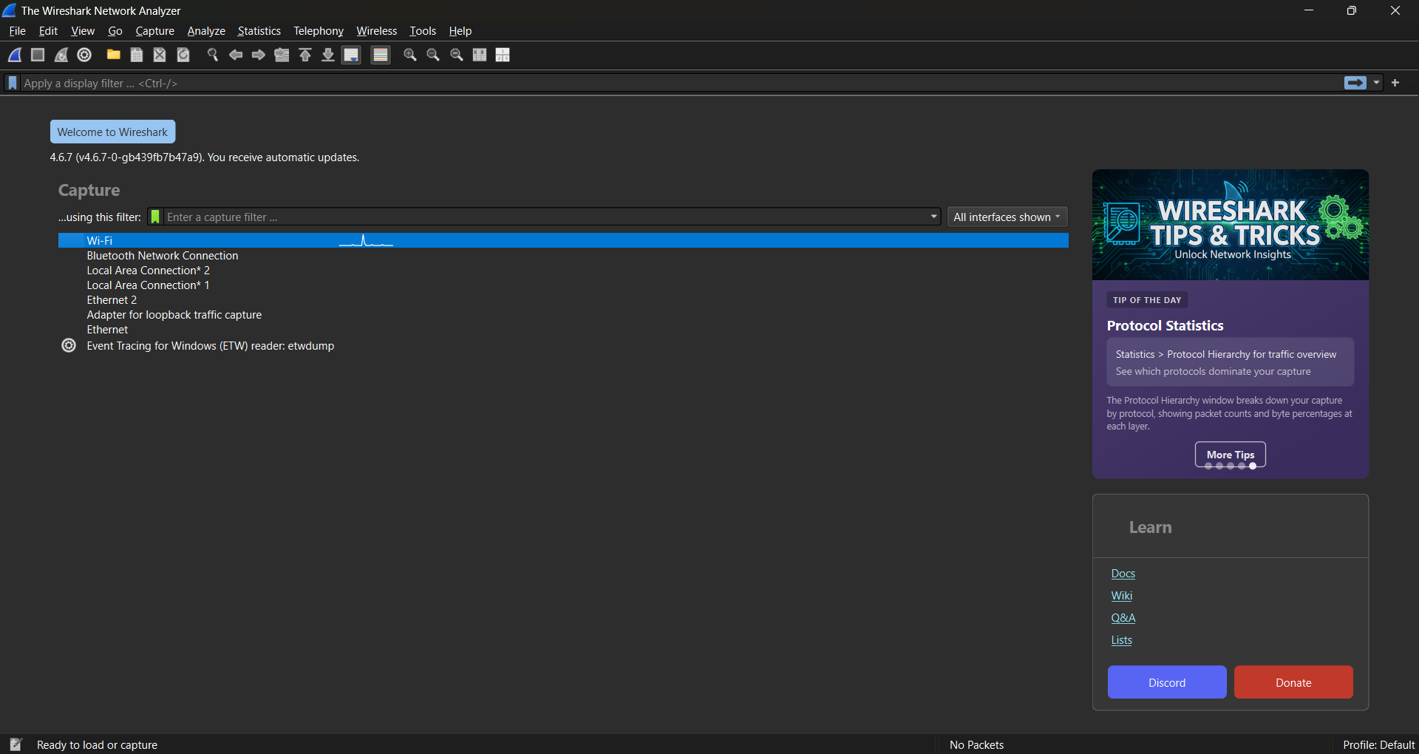Image resolution: width=1419 pixels, height=754 pixels.
Task: Open the All interfaces shown dropdown
Action: coord(1007,217)
